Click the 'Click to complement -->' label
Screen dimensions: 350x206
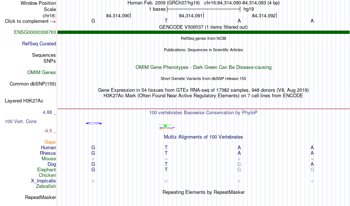point(30,21)
